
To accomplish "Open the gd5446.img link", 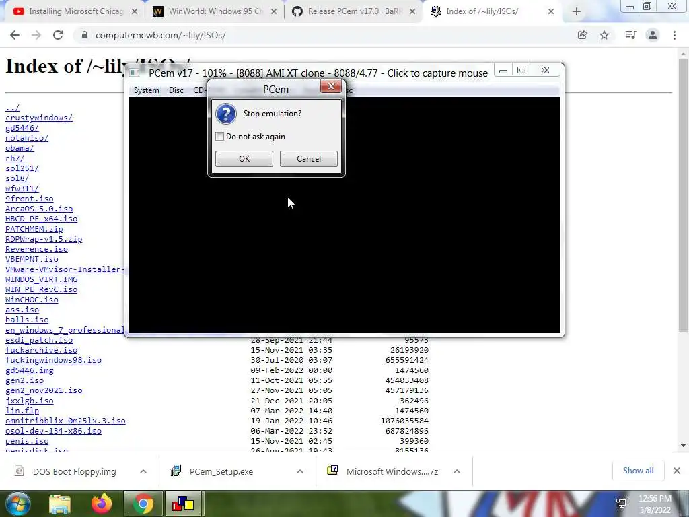I will coord(29,370).
